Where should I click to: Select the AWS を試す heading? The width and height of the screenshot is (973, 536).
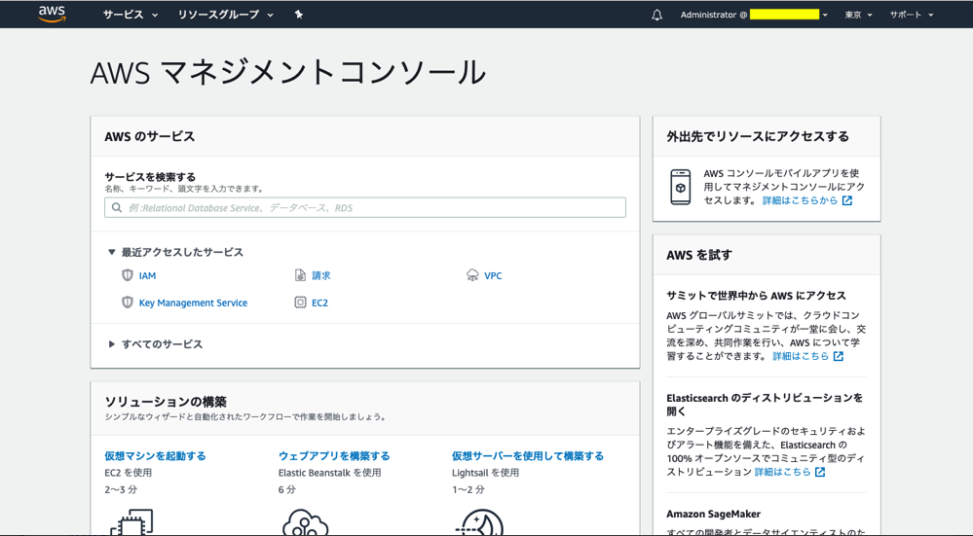click(699, 255)
